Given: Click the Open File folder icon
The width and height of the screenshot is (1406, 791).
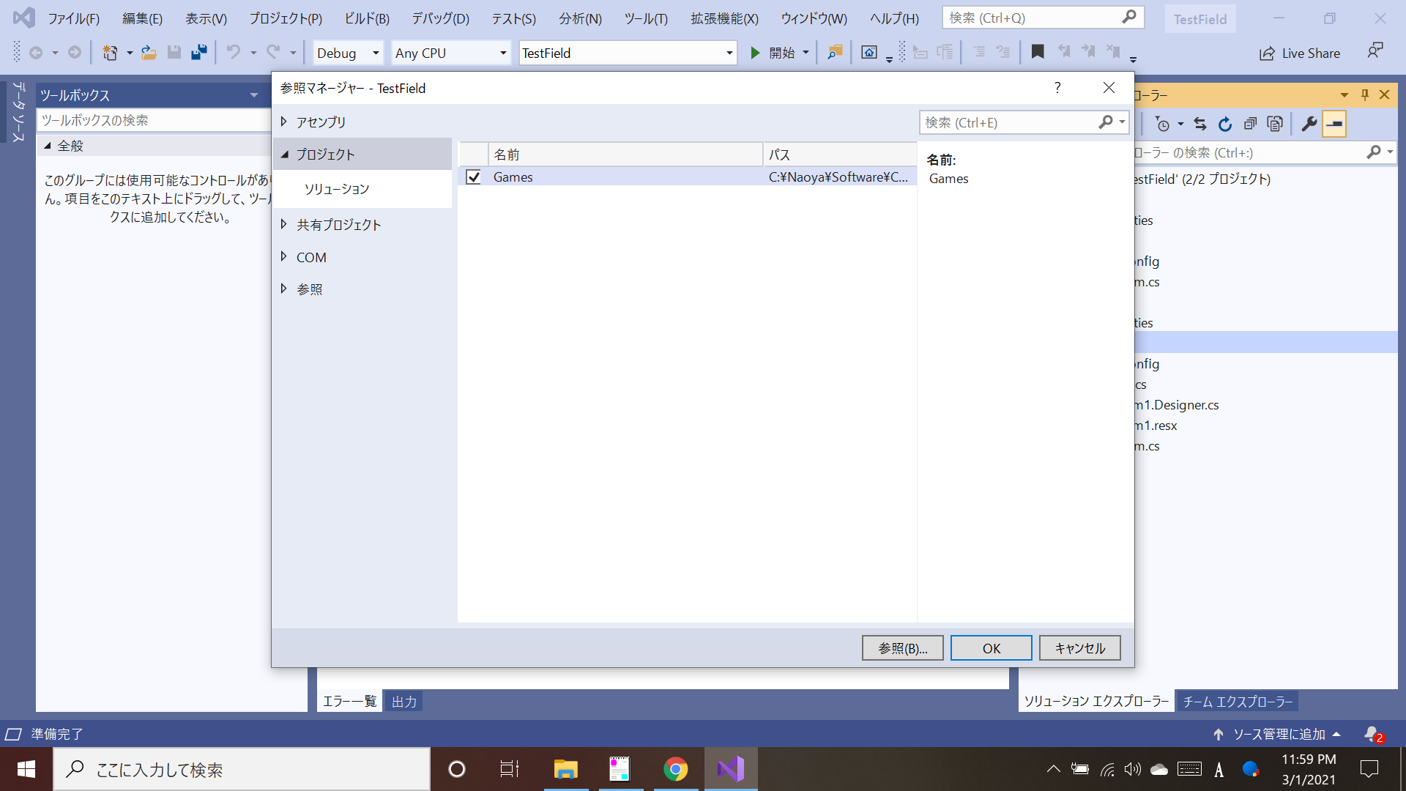Looking at the screenshot, I should (149, 52).
